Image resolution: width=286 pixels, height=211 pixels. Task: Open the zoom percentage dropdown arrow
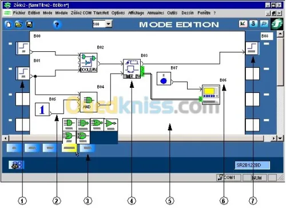(109, 24)
